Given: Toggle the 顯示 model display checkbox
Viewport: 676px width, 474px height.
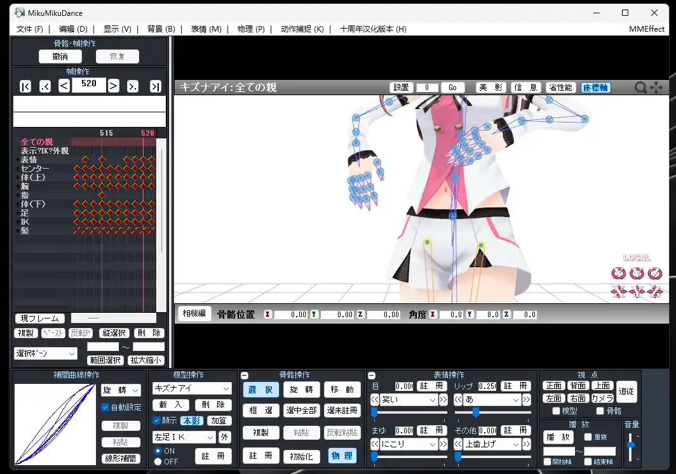Looking at the screenshot, I should pyautogui.click(x=156, y=421).
